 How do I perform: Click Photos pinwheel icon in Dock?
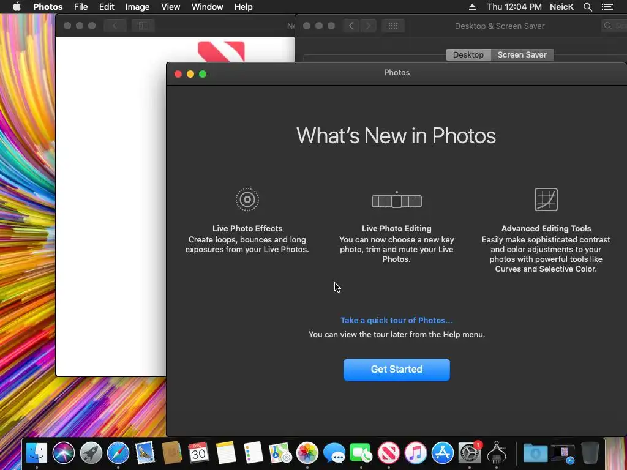pyautogui.click(x=307, y=453)
